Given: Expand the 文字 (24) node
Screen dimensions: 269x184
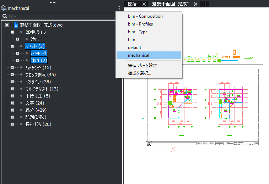Looking at the screenshot, I should 12,103.
